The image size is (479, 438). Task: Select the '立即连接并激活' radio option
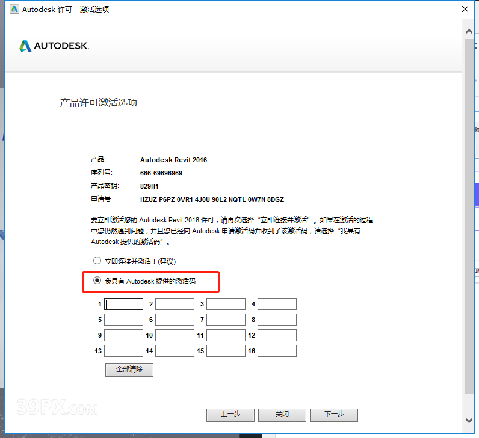coord(97,261)
